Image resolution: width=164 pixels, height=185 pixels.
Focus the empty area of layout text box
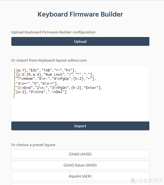[80, 109]
